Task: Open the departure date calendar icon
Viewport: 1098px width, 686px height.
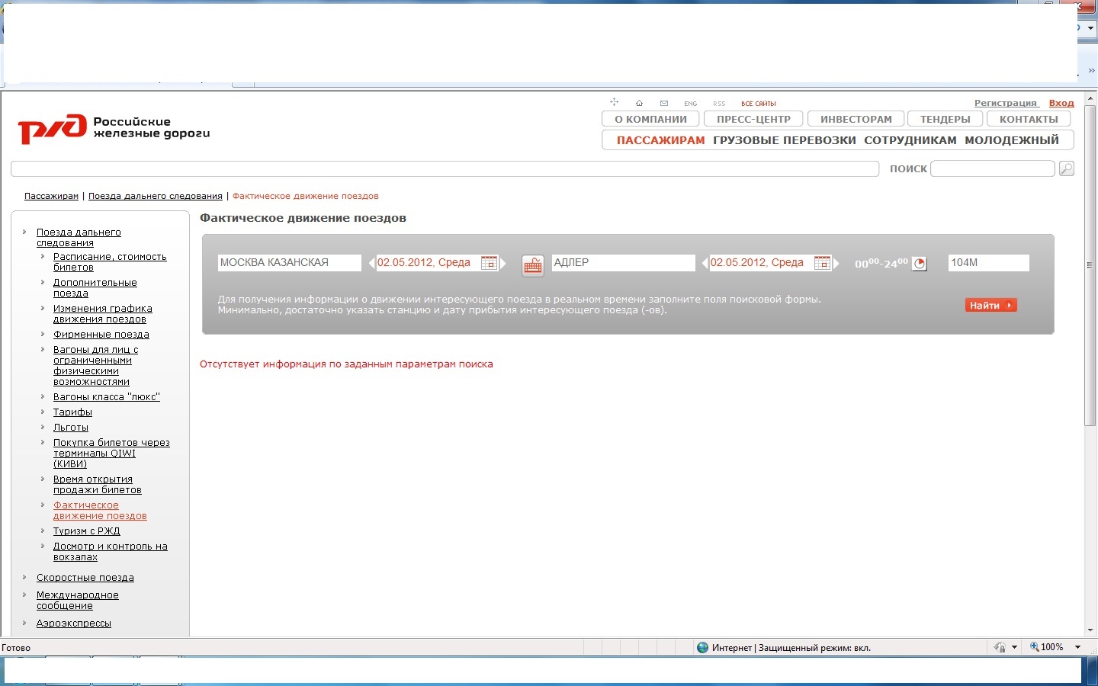Action: [490, 263]
